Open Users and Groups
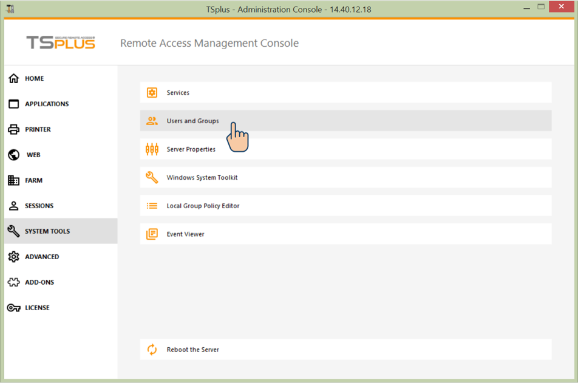 tap(346, 121)
